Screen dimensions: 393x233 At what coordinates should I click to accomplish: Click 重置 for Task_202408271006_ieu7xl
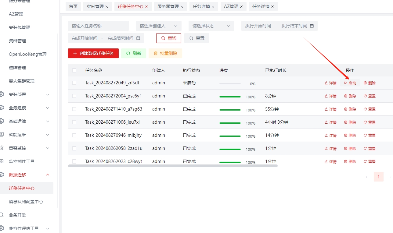tap(370, 122)
